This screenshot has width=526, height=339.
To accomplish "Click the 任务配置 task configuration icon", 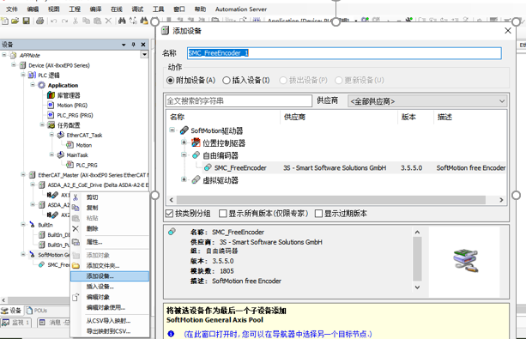I will [51, 124].
